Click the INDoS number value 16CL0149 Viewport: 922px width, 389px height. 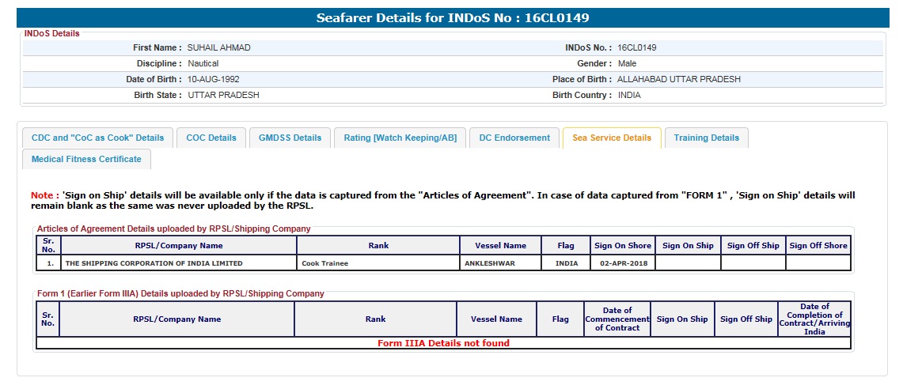pyautogui.click(x=636, y=47)
